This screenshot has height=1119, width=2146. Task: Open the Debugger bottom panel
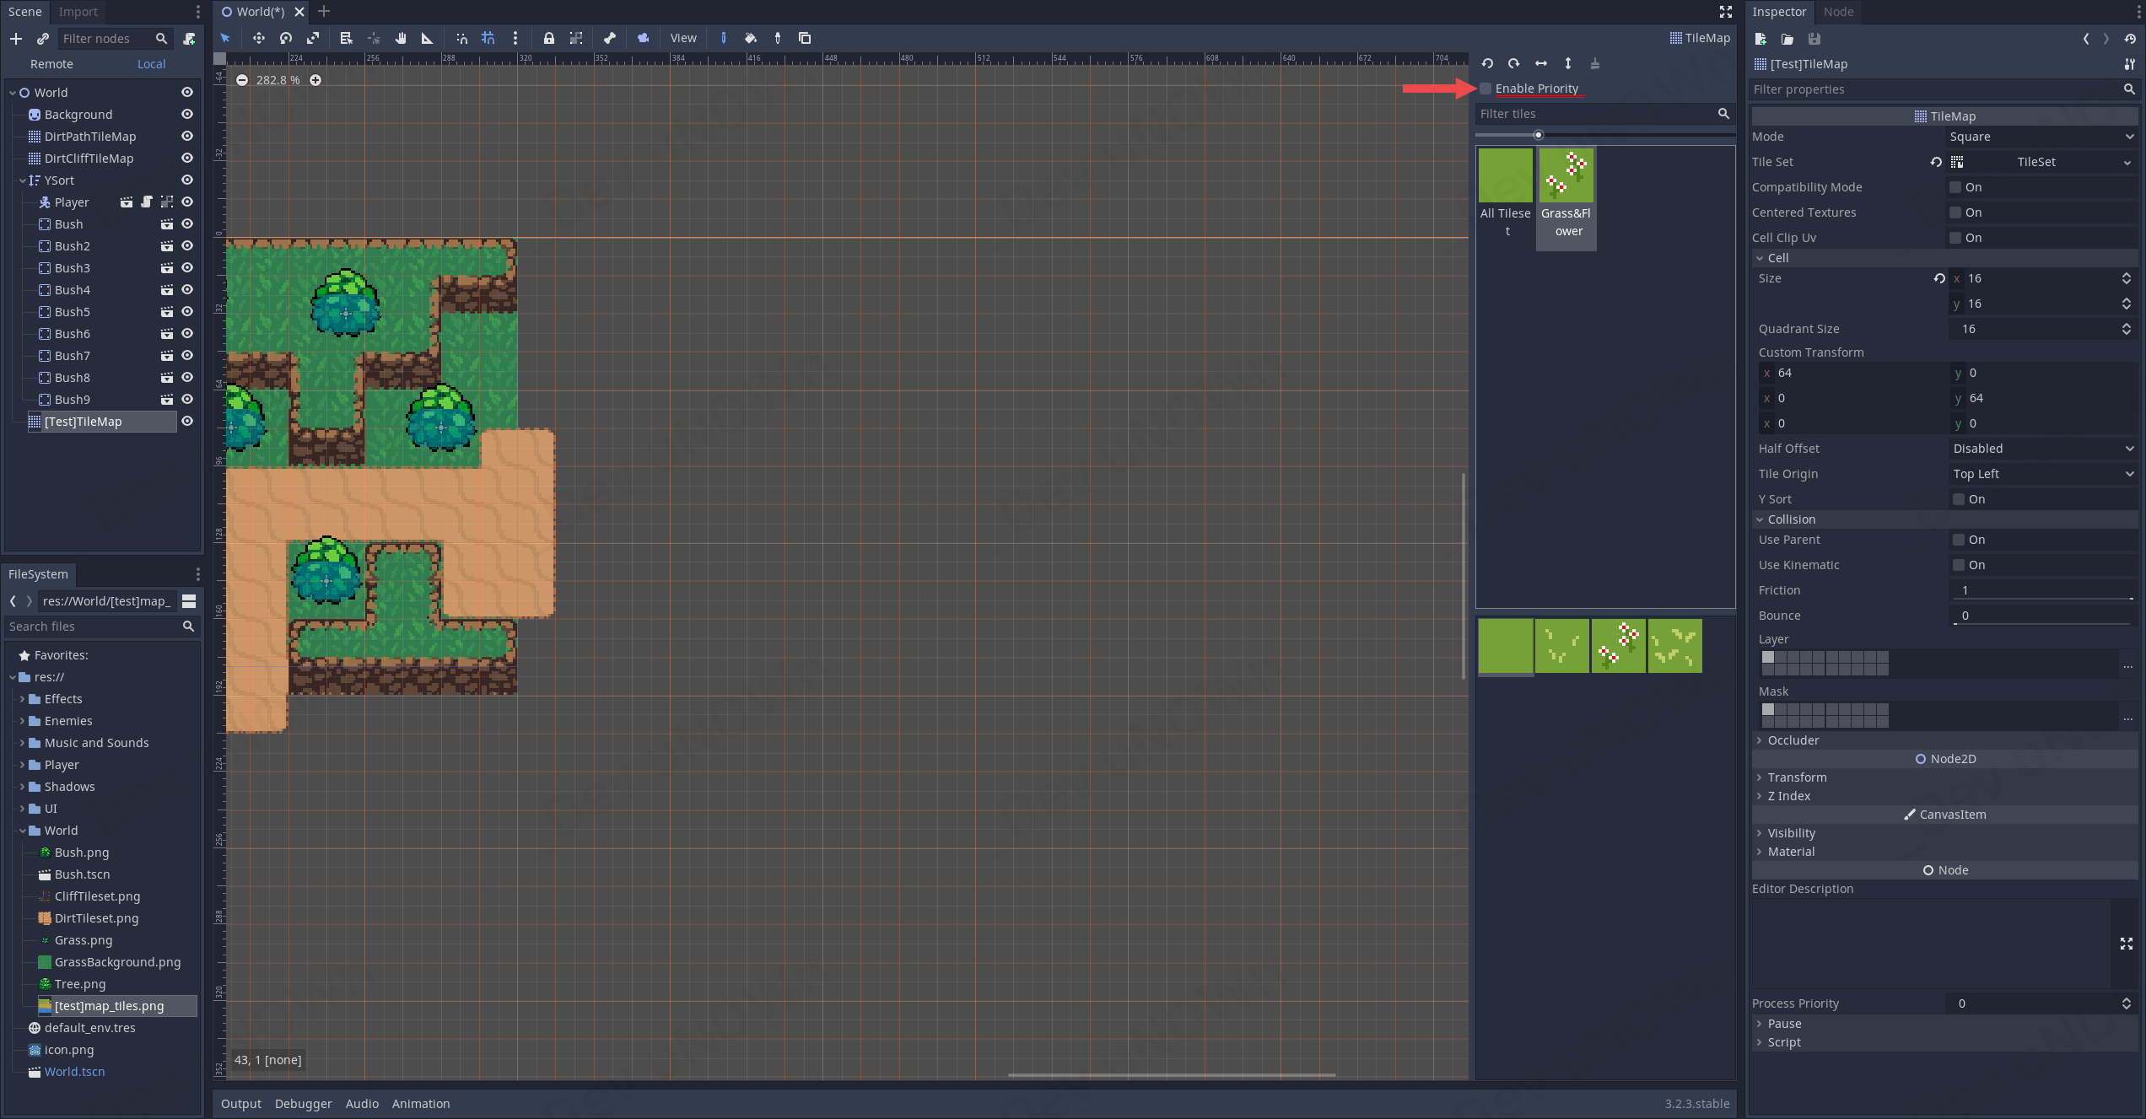[303, 1104]
